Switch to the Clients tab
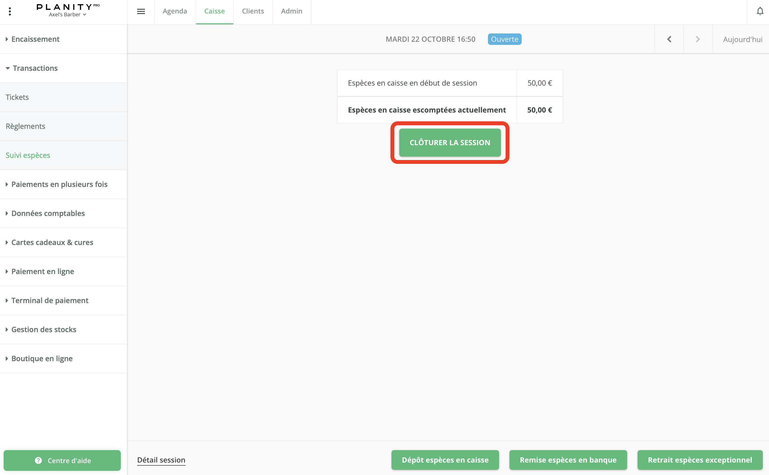Viewport: 769px width, 475px height. coord(253,11)
